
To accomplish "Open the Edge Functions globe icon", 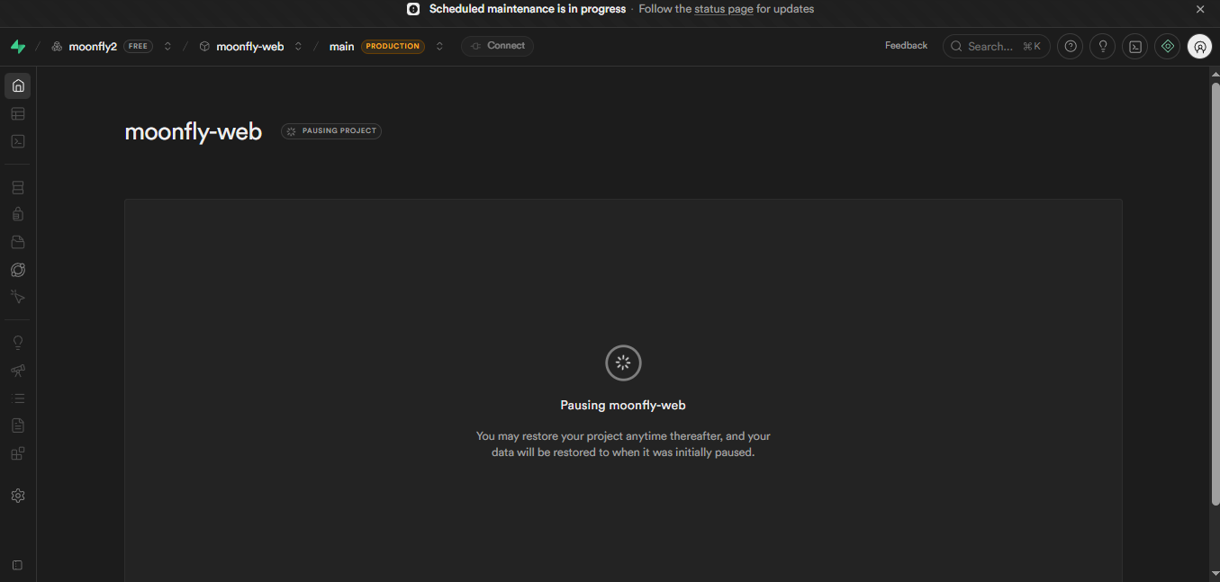I will pos(18,270).
